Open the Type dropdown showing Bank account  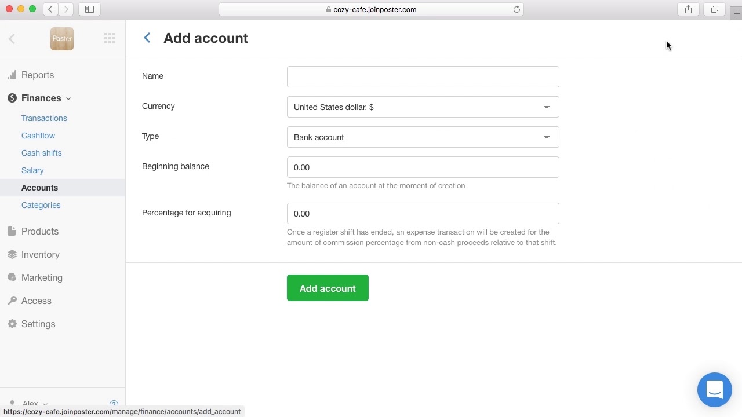[423, 137]
